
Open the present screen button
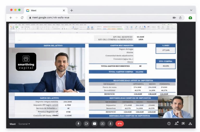click(x=102, y=124)
